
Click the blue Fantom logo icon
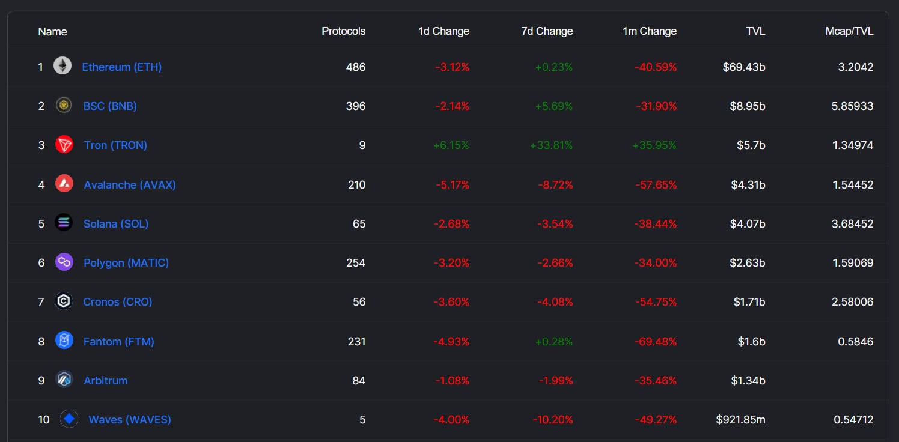click(x=64, y=341)
